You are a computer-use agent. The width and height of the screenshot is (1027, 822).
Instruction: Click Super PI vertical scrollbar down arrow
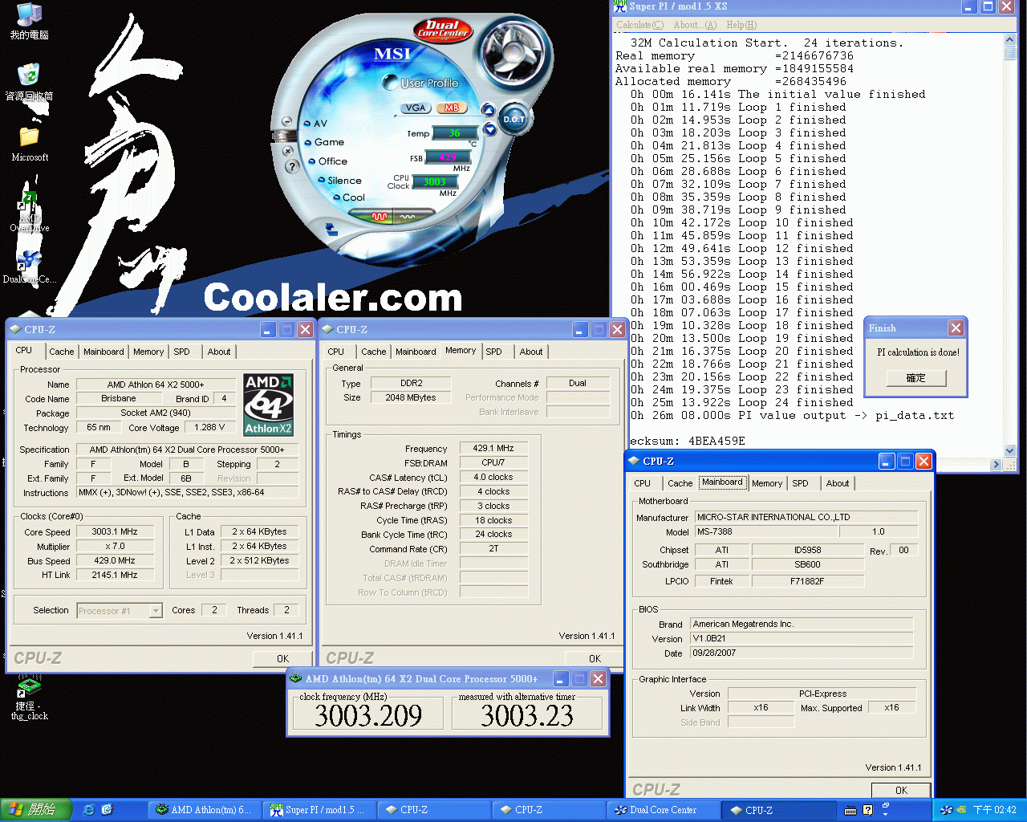[x=1010, y=450]
